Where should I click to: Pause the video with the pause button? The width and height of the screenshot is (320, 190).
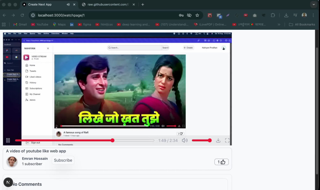[8, 140]
